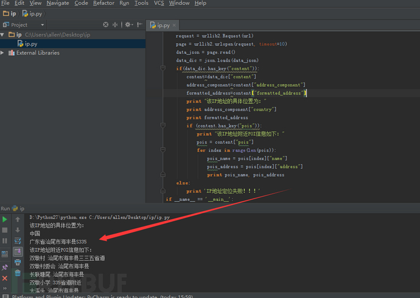Run the script with green play button
The image size is (420, 298).
click(x=4, y=220)
